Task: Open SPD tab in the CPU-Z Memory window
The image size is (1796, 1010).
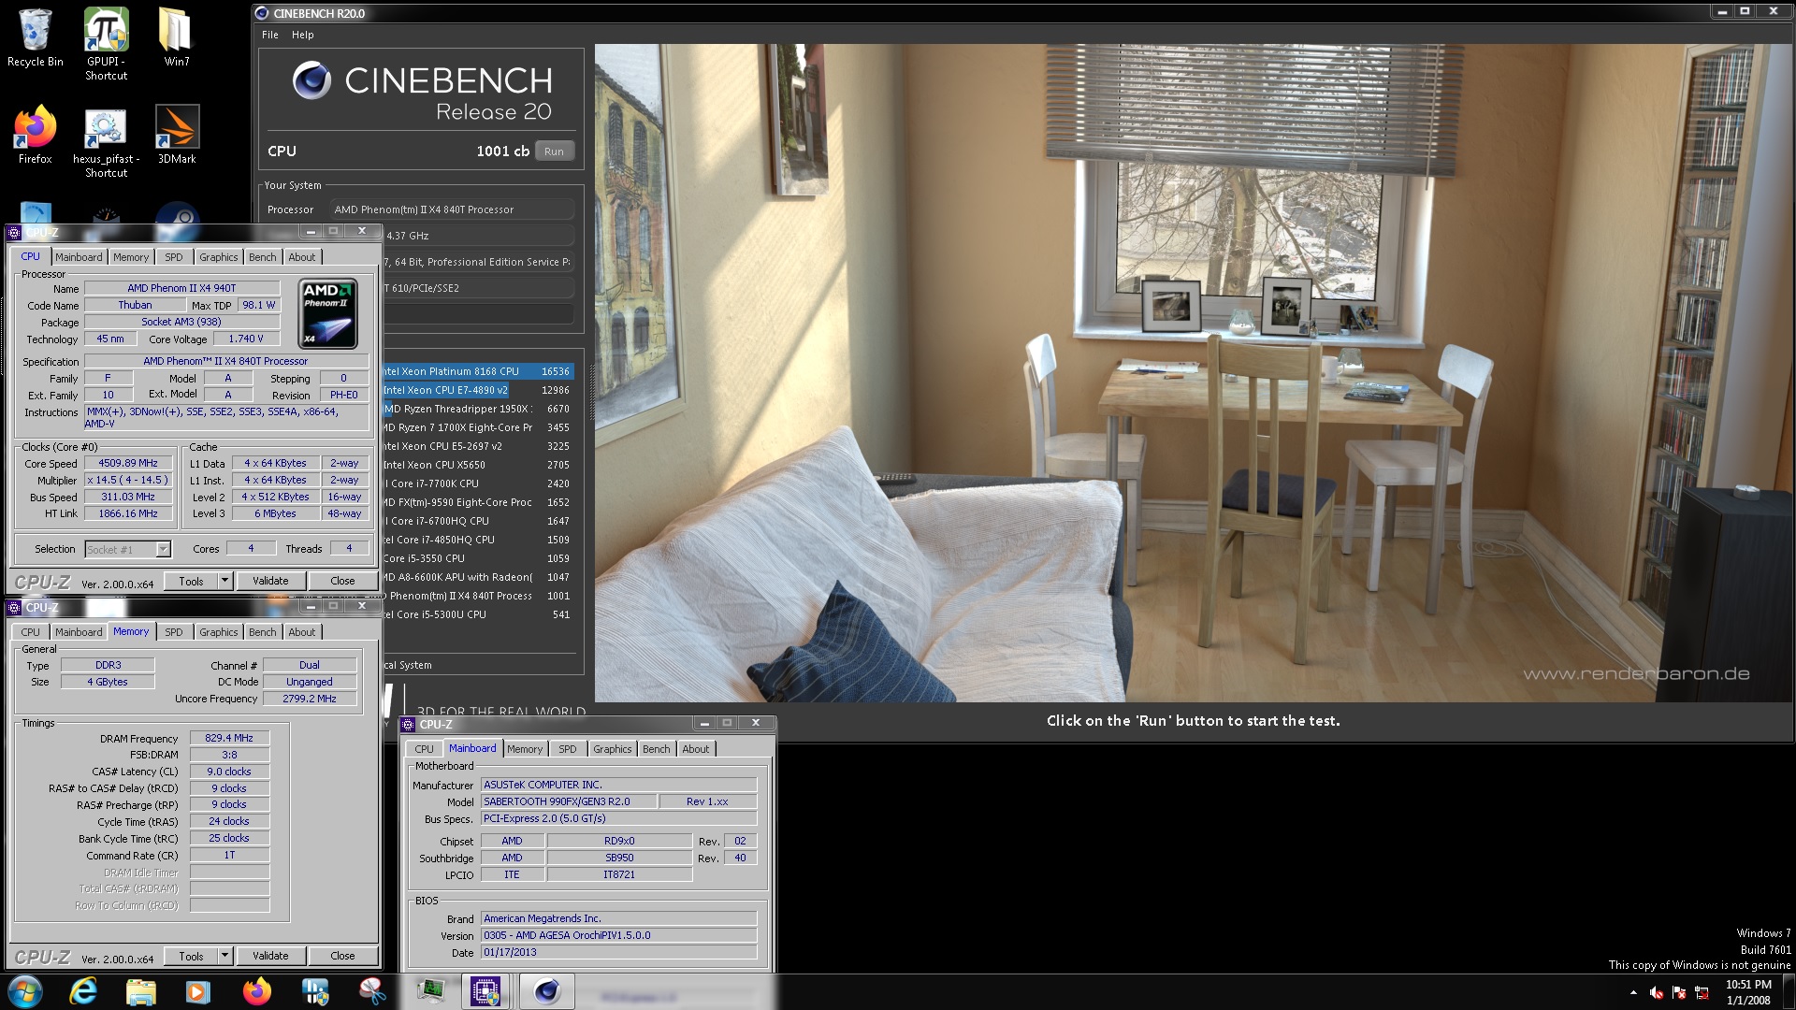Action: (174, 632)
